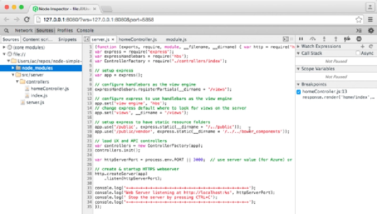This screenshot has height=214, width=377.
Task: Close the server.js editor tab
Action: click(113, 39)
